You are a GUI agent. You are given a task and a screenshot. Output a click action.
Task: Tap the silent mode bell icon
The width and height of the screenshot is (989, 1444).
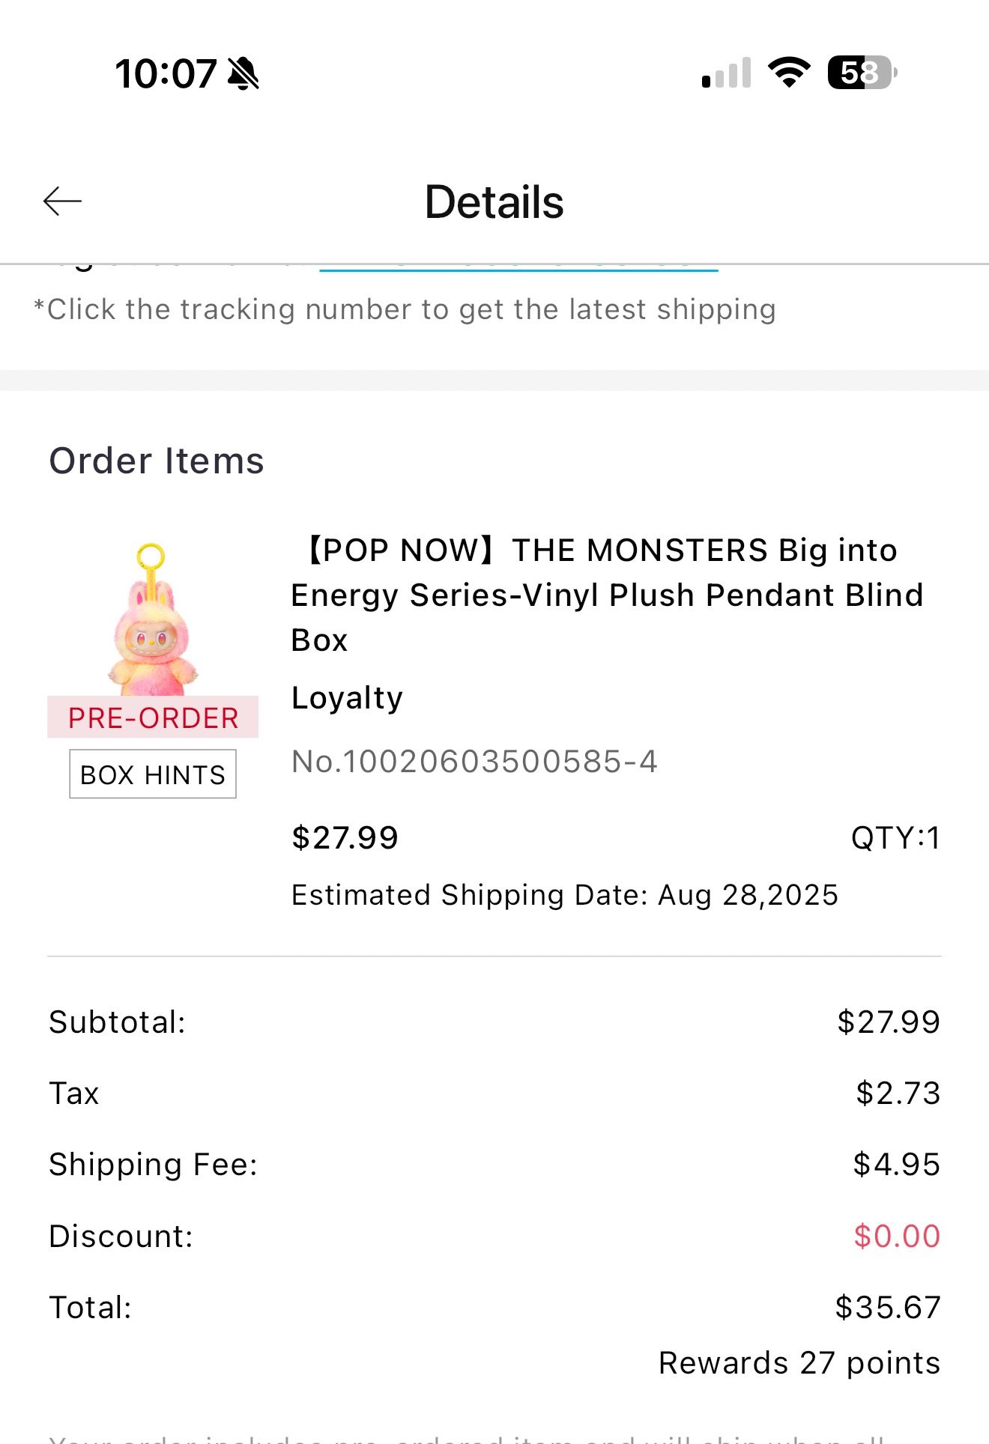[x=244, y=74]
